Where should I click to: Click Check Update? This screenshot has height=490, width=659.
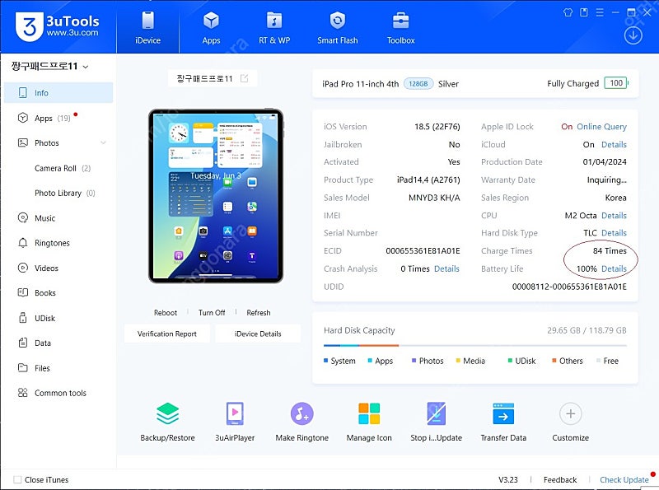tap(624, 479)
